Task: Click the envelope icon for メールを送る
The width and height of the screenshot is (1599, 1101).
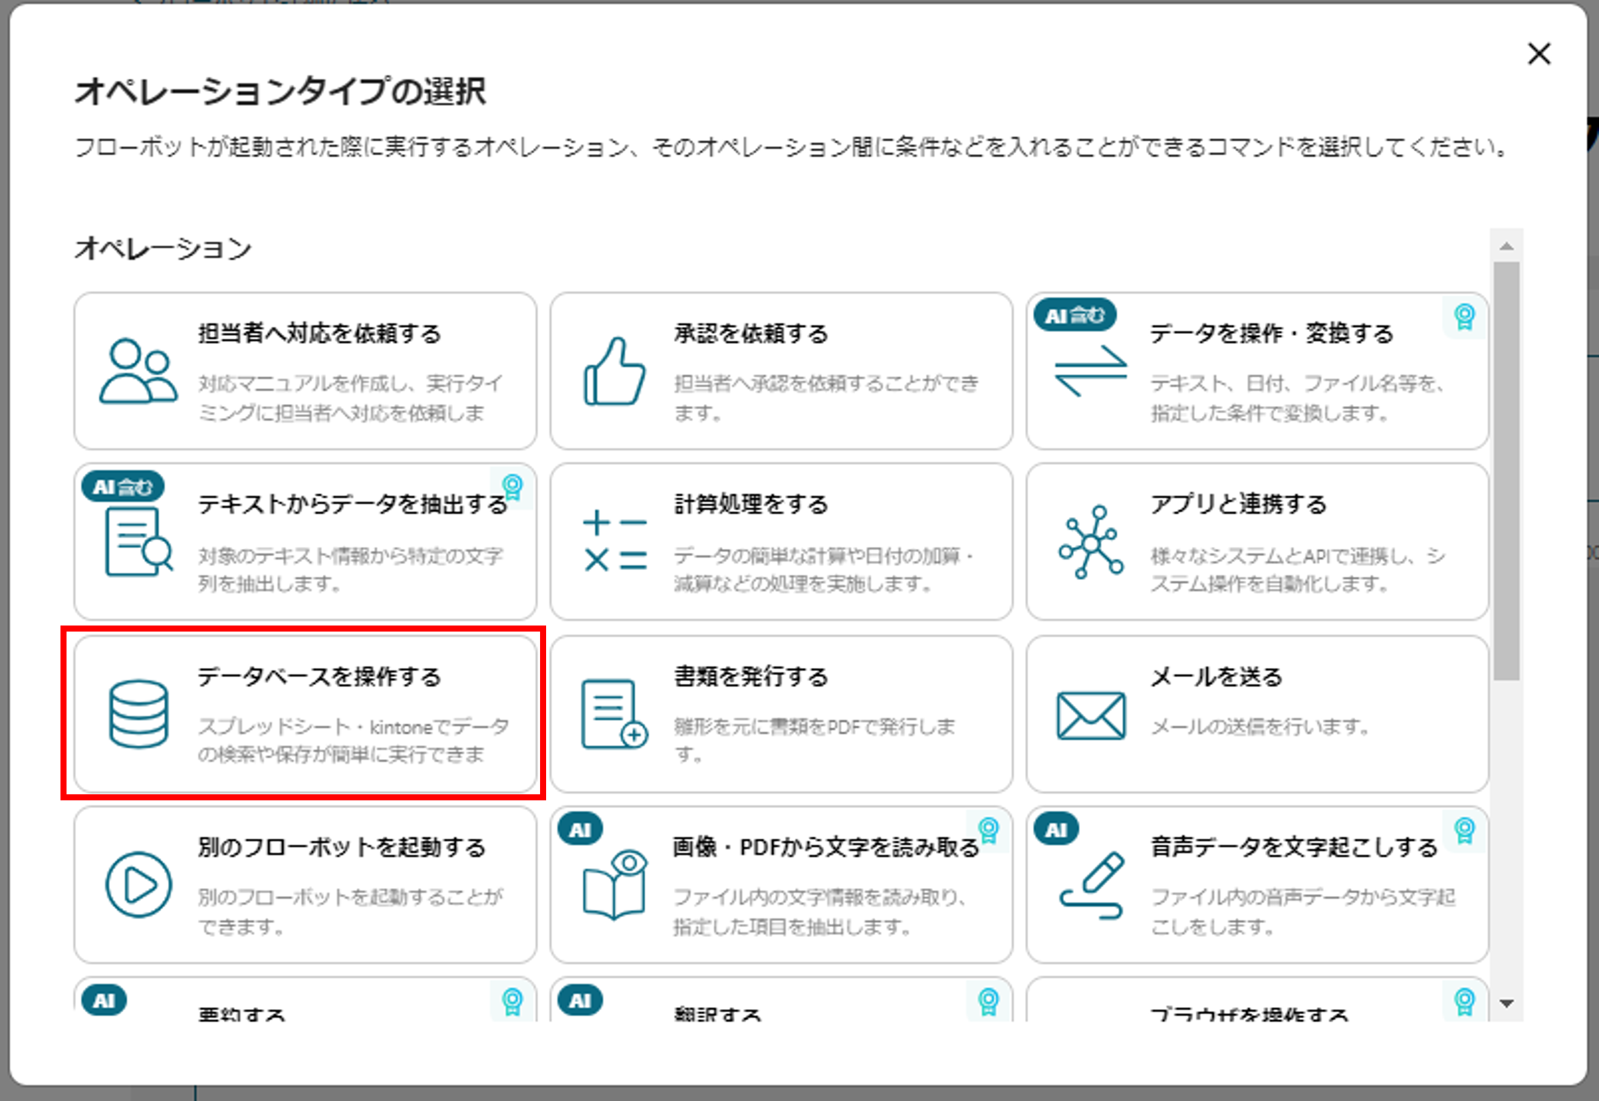Action: point(1090,716)
